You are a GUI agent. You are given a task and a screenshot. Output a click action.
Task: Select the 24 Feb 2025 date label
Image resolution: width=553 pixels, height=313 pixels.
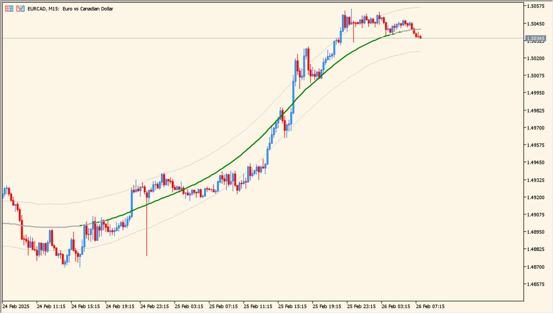click(16, 307)
